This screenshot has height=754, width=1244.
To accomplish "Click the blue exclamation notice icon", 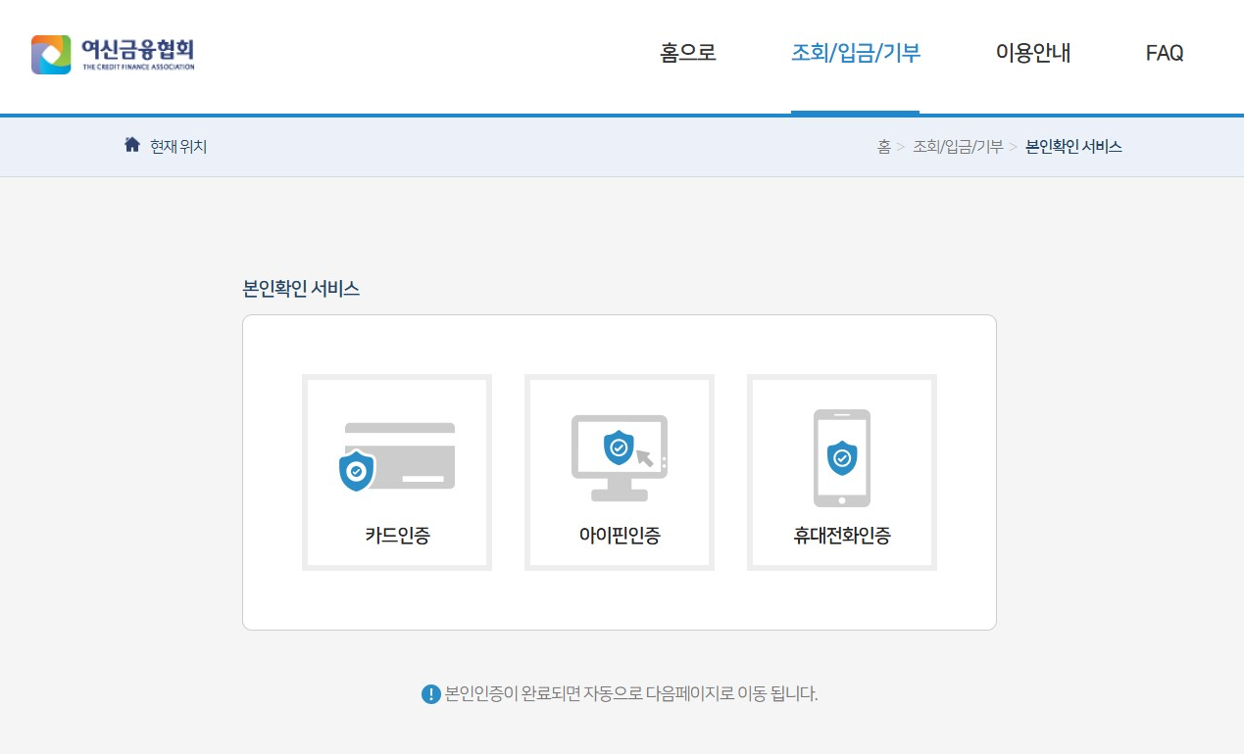I will (431, 694).
